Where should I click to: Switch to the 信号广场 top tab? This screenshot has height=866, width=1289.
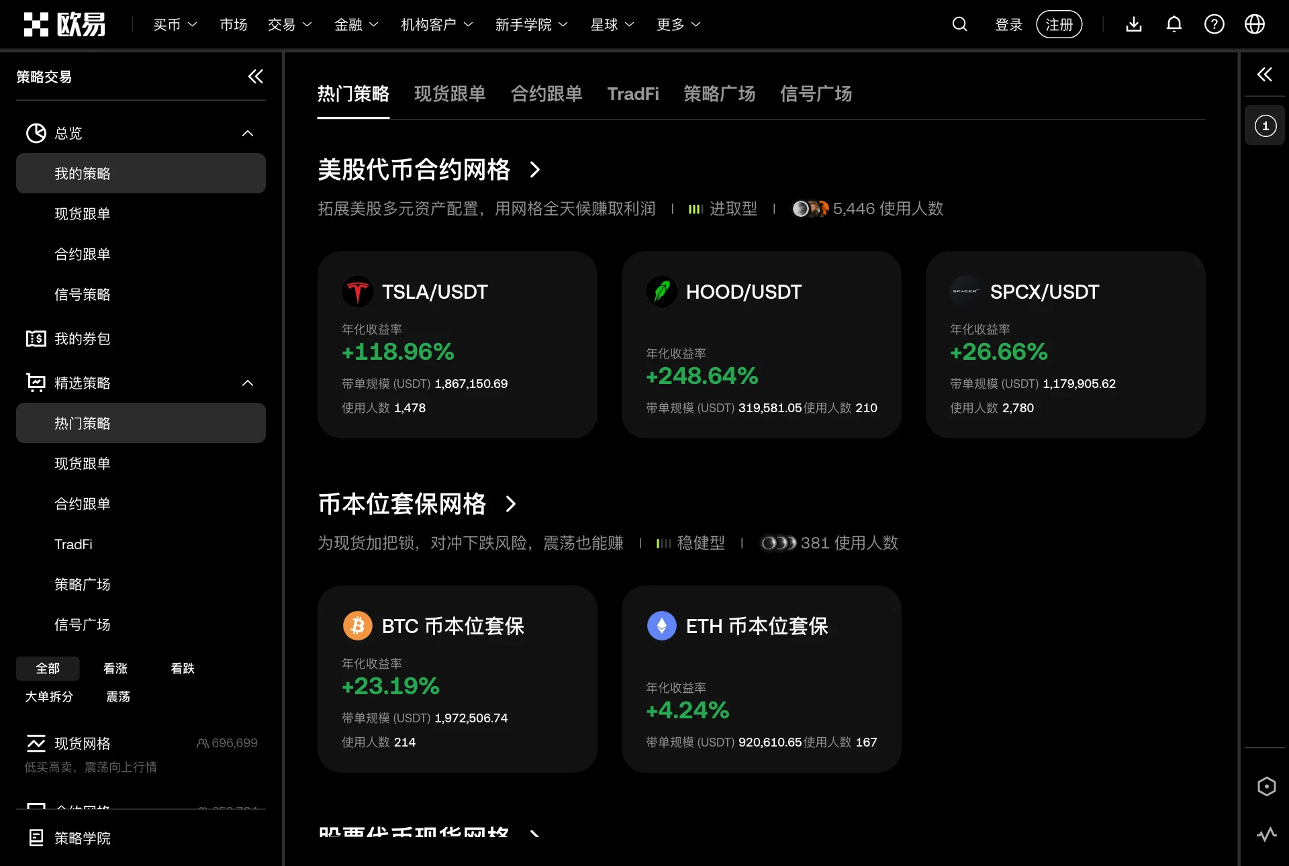816,94
